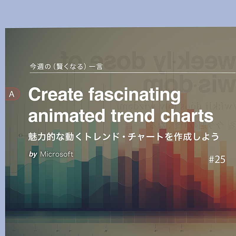This screenshot has width=236, height=236.
Task: Click the blue canvas strip left of artboard
Action: pos(2,133)
